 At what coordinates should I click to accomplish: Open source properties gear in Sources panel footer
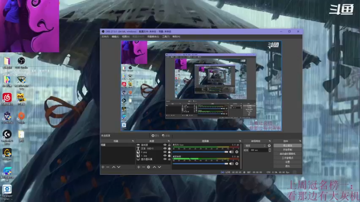(x=148, y=167)
